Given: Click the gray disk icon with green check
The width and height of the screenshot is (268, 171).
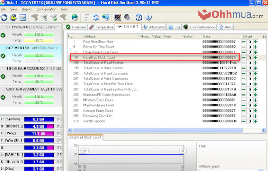Looking at the screenshot, I should (x=54, y=18).
